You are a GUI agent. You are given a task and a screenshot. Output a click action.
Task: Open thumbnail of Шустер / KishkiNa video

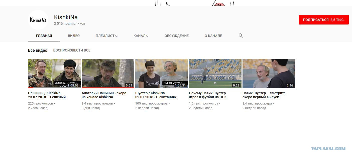click(x=162, y=73)
